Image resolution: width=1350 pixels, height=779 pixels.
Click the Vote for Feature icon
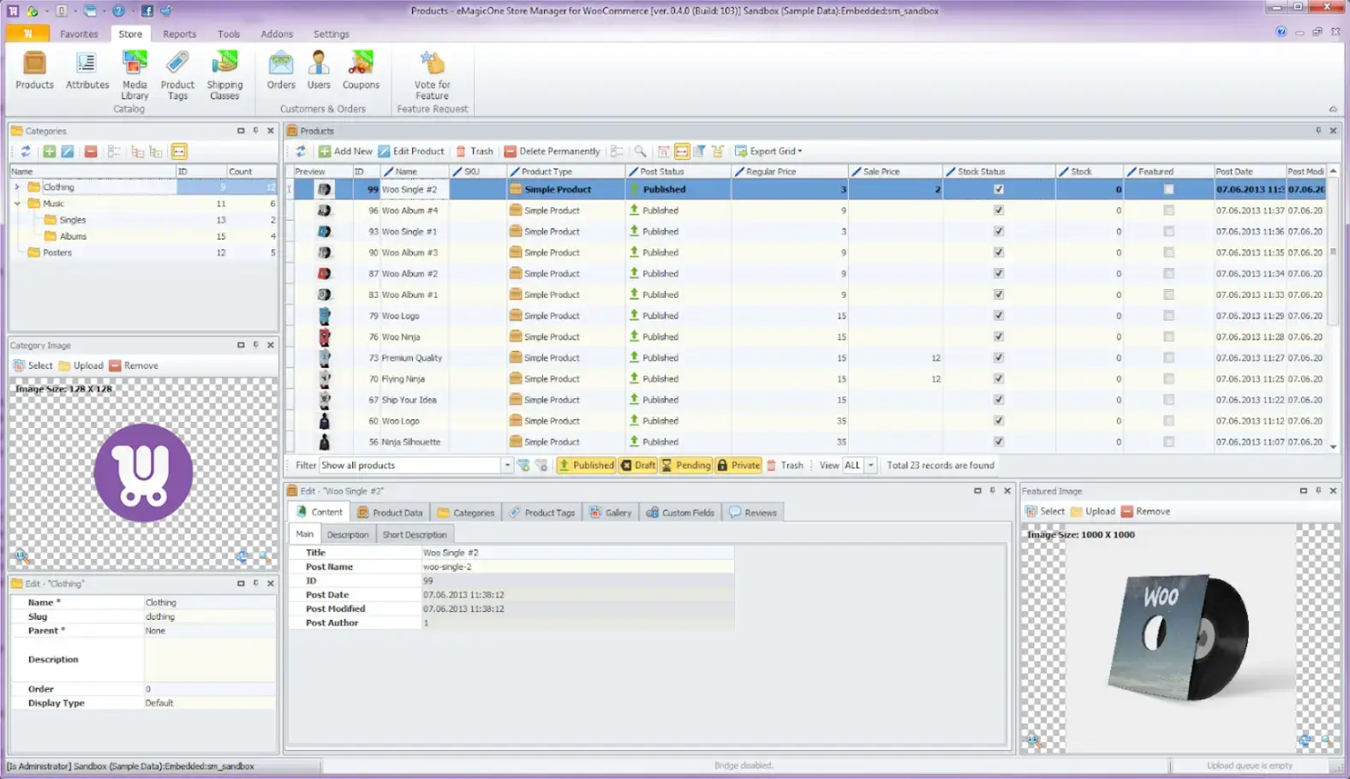click(x=432, y=74)
